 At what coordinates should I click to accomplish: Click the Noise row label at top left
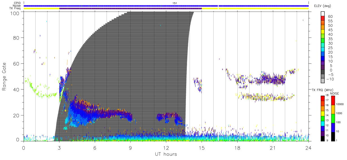[x=17, y=6]
